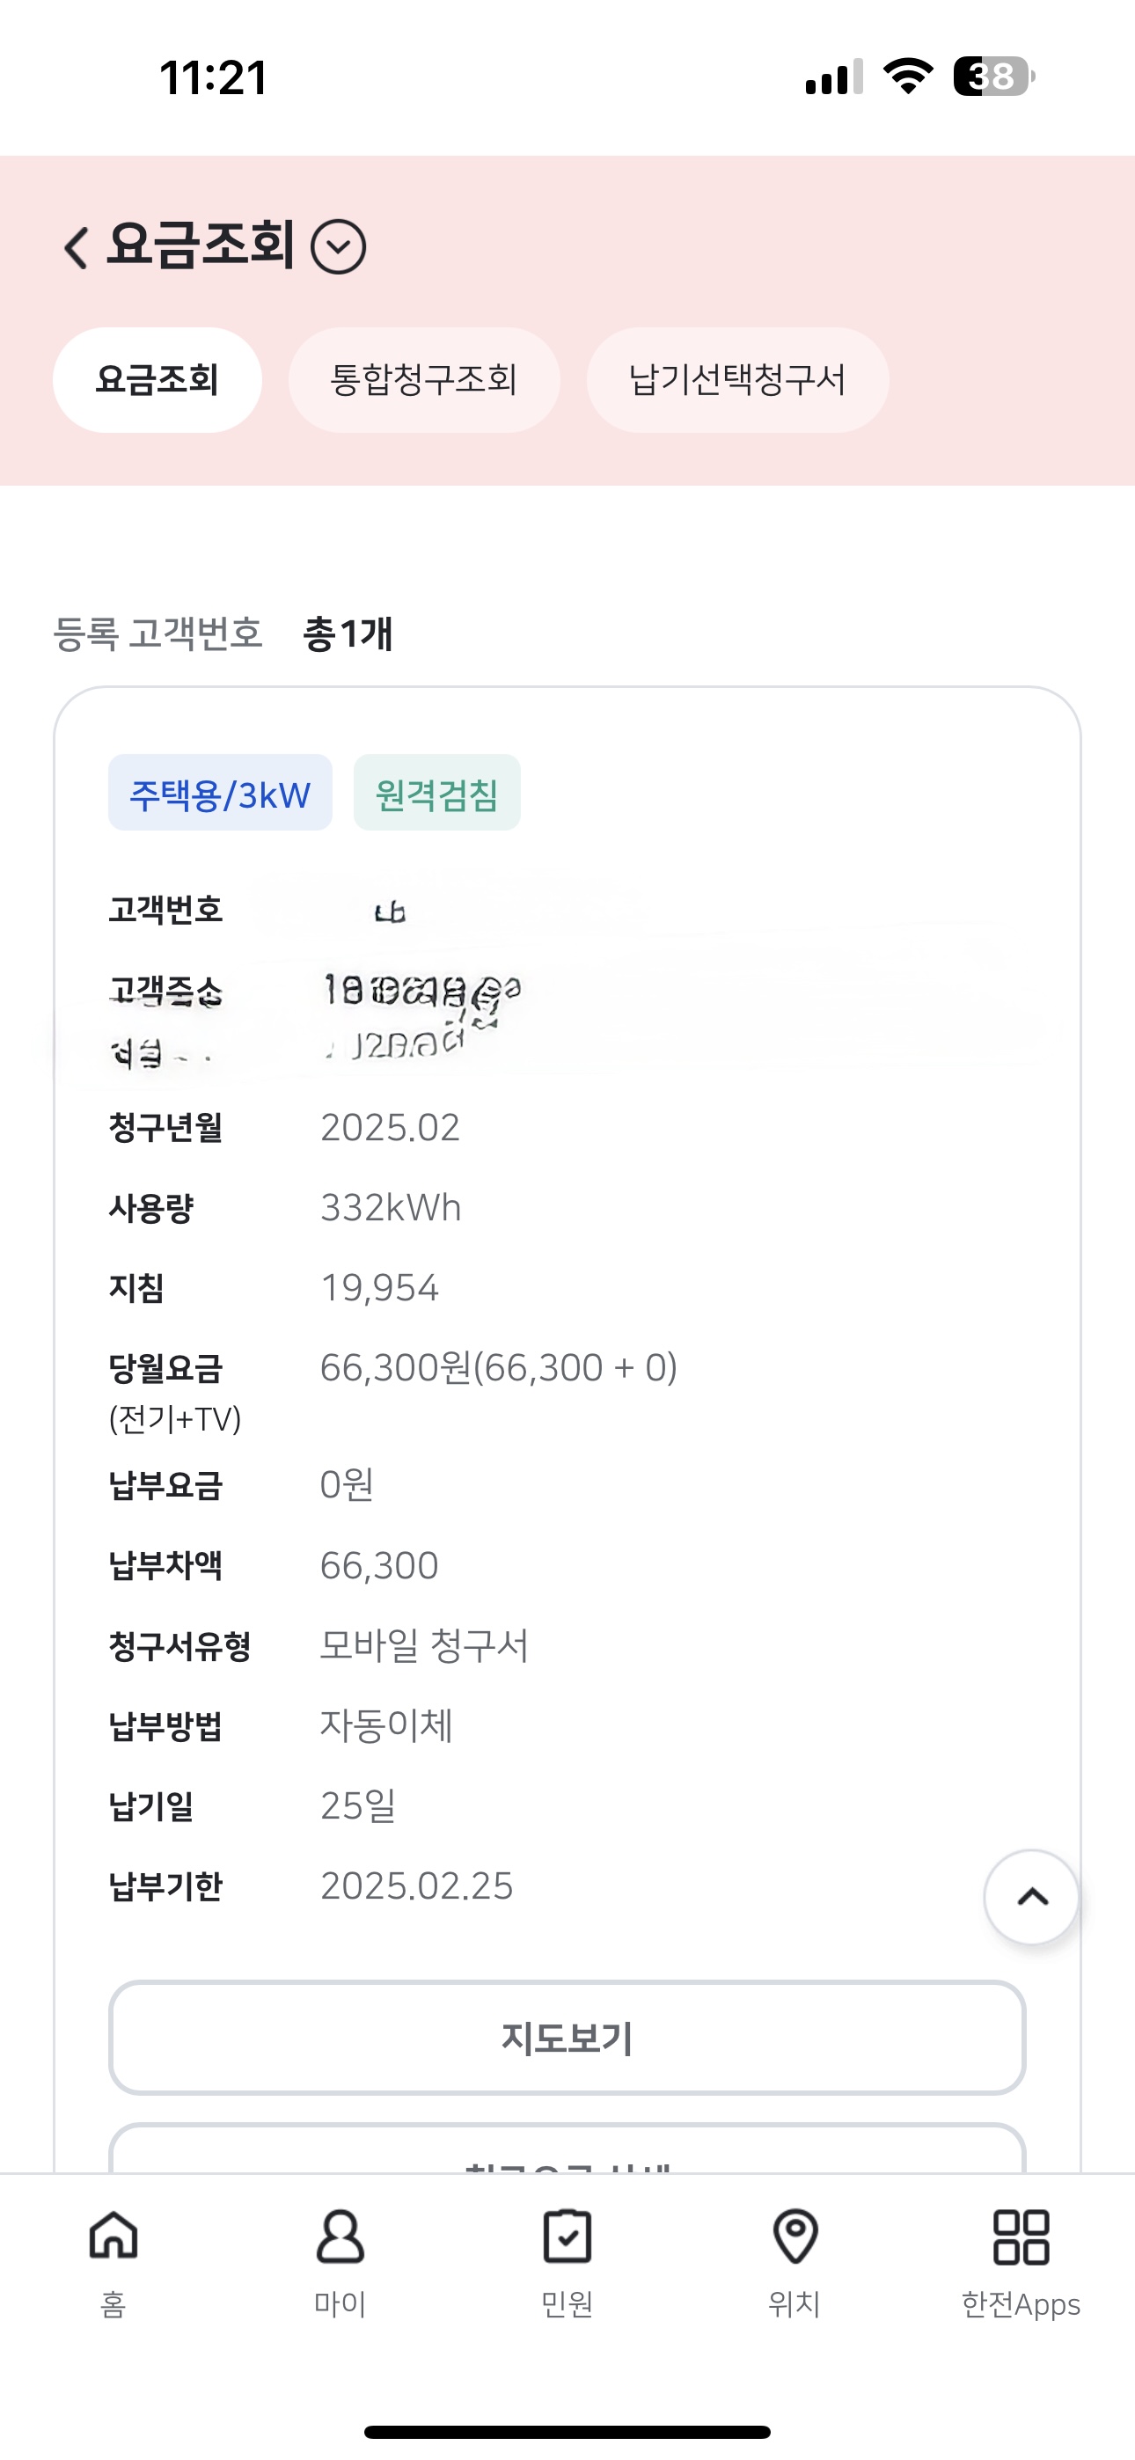Tap the partially visible button below 지도보기
The height and width of the screenshot is (2460, 1135).
pos(567,2150)
